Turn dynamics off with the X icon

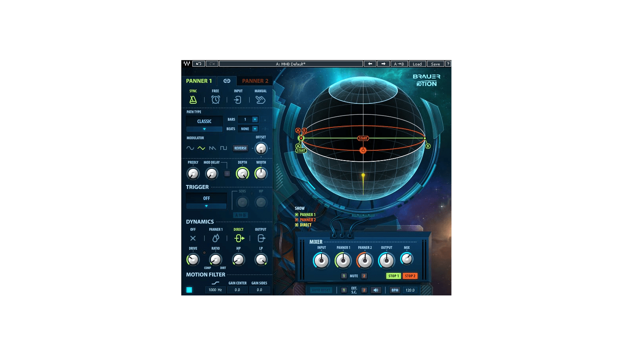[193, 238]
